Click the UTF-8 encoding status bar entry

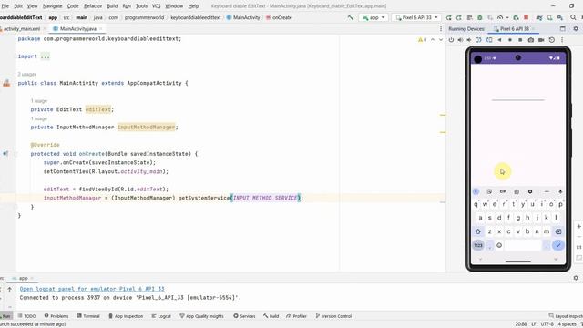point(547,324)
